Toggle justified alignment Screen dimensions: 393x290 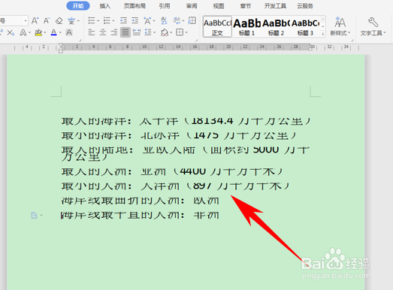(125, 32)
